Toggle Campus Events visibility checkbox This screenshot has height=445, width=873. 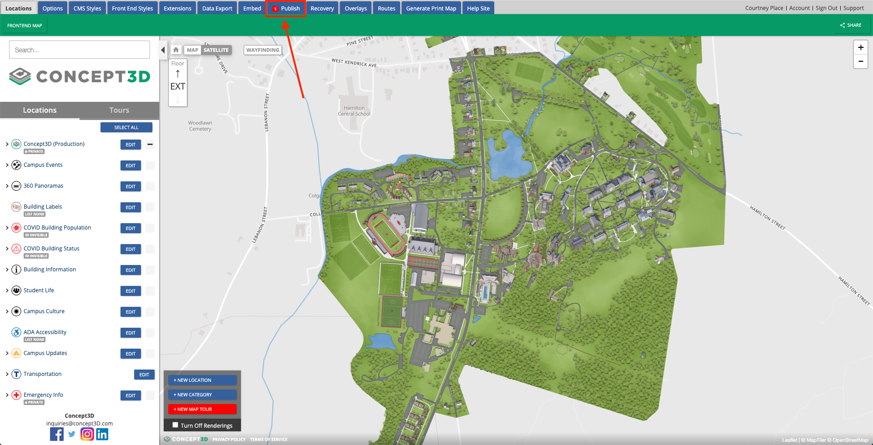click(x=150, y=165)
